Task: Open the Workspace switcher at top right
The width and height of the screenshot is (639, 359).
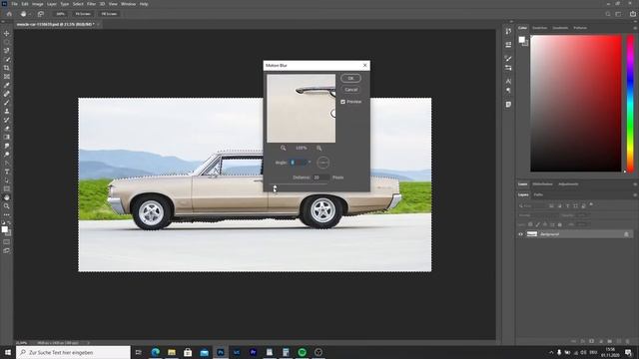Action: [618, 14]
